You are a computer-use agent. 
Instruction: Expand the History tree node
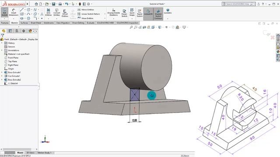click(x=2, y=43)
